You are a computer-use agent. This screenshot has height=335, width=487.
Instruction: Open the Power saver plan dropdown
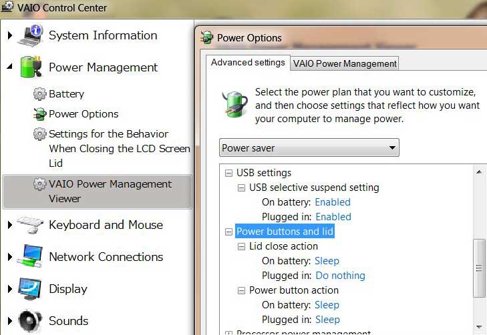click(309, 147)
